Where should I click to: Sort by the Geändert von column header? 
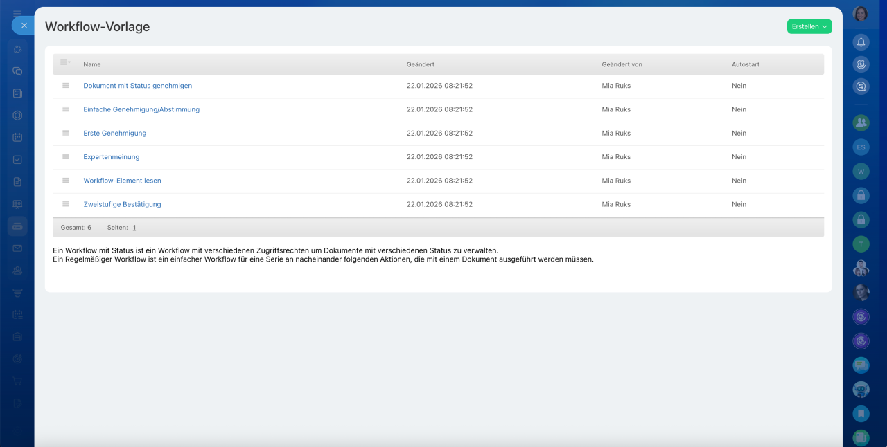pos(622,64)
